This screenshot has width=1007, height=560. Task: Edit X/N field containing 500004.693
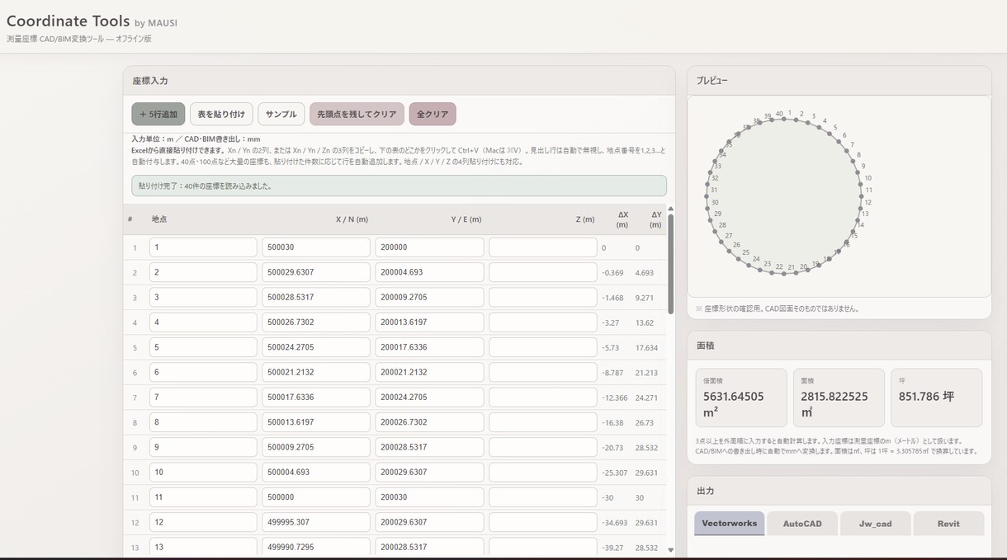[x=316, y=473]
